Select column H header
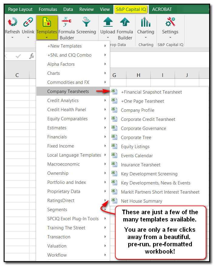214x266 pixels. pos(139,75)
